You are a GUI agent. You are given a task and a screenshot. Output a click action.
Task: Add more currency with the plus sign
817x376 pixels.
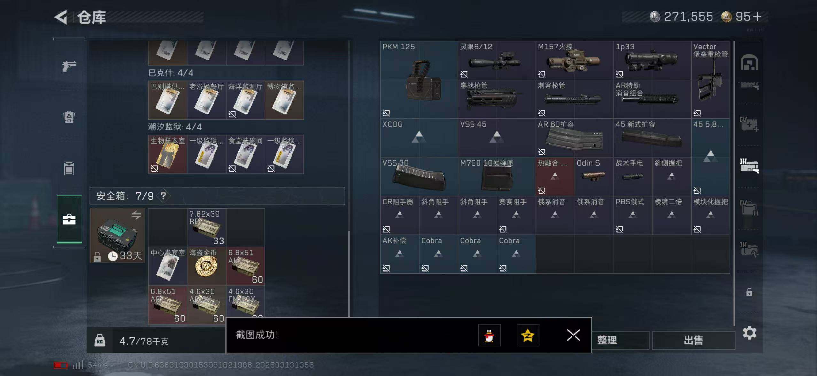757,17
